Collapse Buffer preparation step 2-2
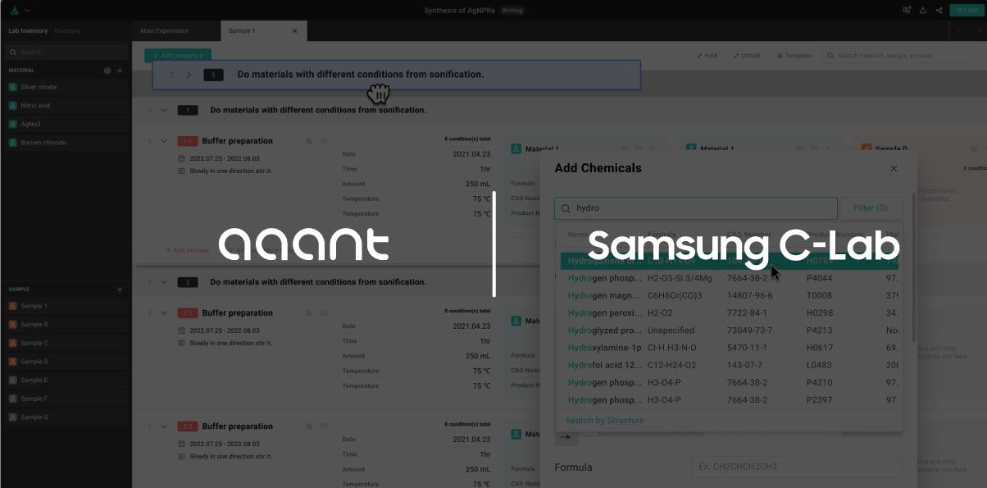This screenshot has width=987, height=488. 164,426
